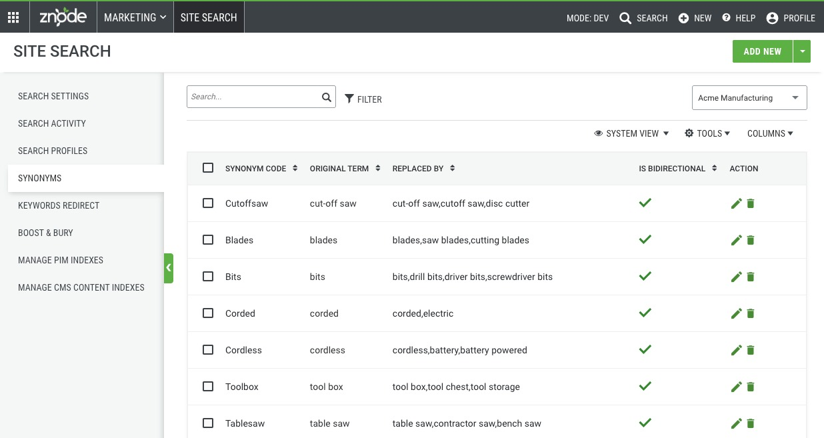Image resolution: width=824 pixels, height=438 pixels.
Task: Open Search Settings in sidebar
Action: pyautogui.click(x=53, y=96)
